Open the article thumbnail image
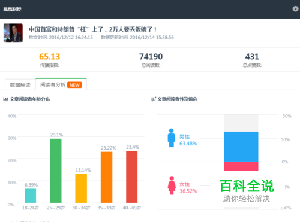Screen dimensions: 300x222 (x=13, y=33)
